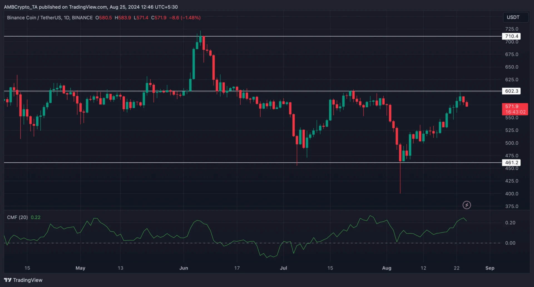Click the Binance Coin / TetherUS symbol title
Viewport: 534px width, 287px height.
point(50,18)
